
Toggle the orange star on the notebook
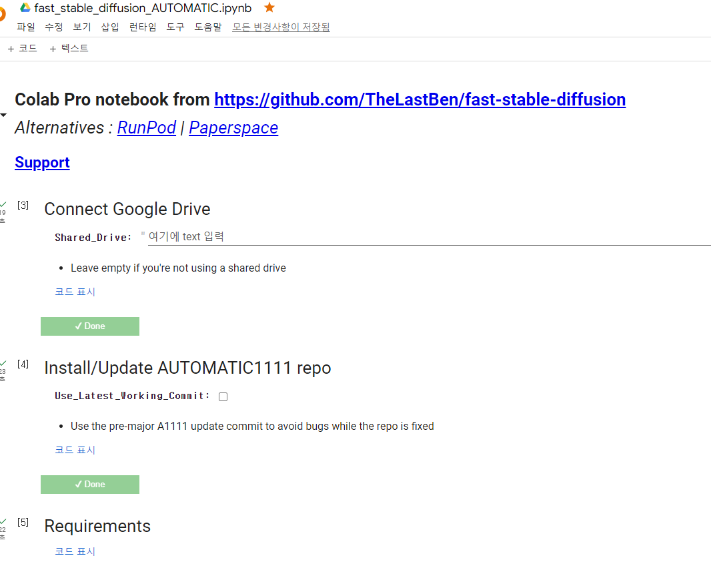(269, 7)
